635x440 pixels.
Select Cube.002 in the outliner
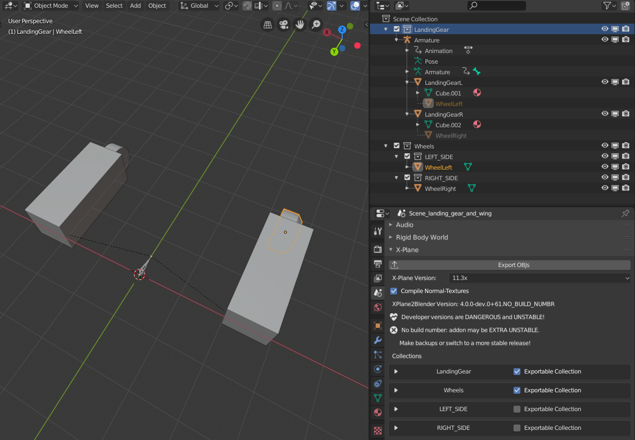[448, 125]
